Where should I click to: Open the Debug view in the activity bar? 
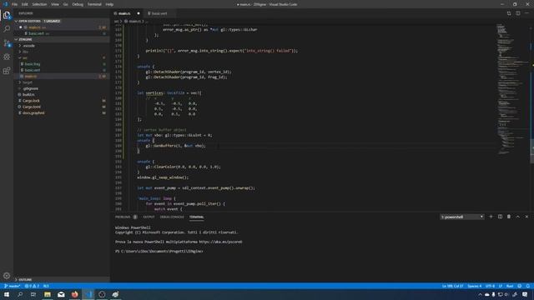pos(7,57)
